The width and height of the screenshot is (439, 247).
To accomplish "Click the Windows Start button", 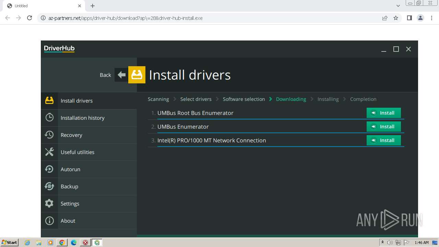I will 10,242.
